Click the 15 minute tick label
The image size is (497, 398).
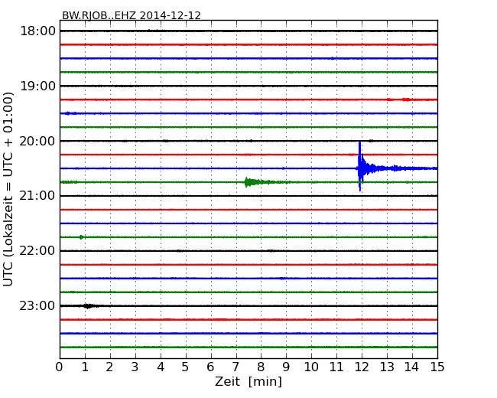(437, 367)
